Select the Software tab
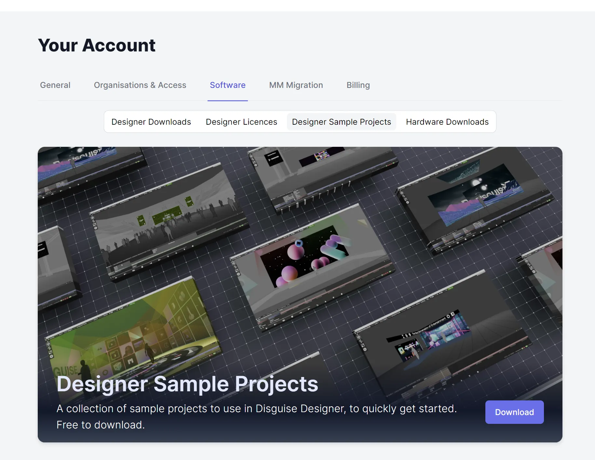This screenshot has width=595, height=460. click(x=227, y=85)
